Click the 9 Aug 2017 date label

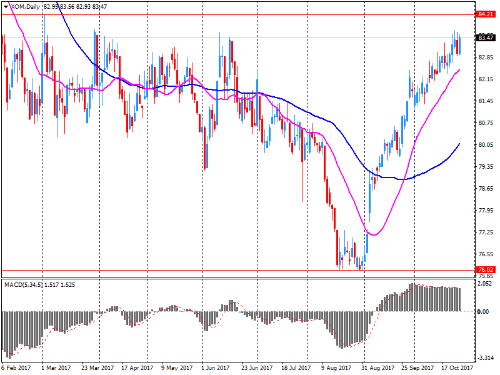(336, 368)
